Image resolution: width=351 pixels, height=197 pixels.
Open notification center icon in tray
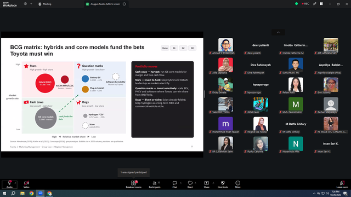(x=345, y=193)
